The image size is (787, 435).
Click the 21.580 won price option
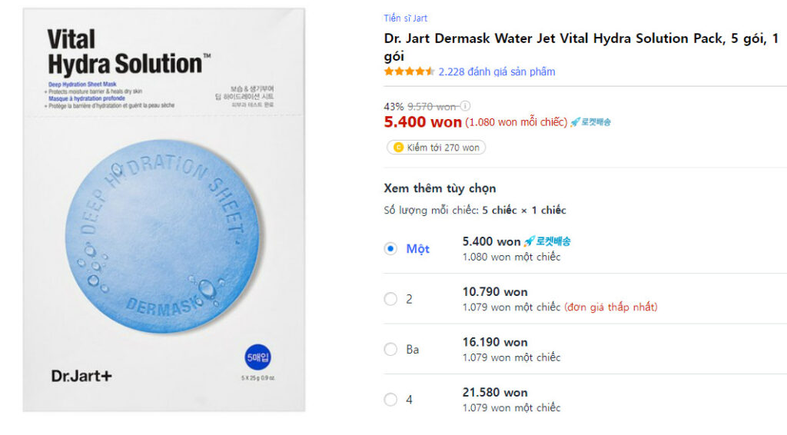click(494, 393)
